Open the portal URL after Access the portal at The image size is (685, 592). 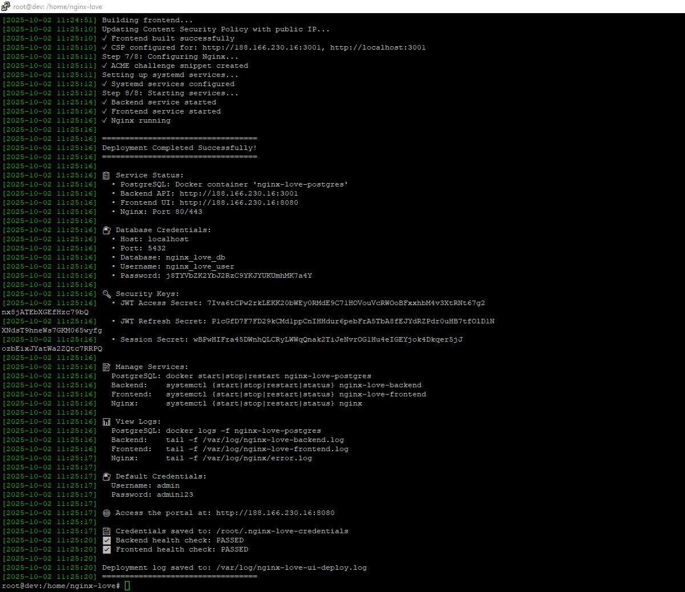pos(275,513)
